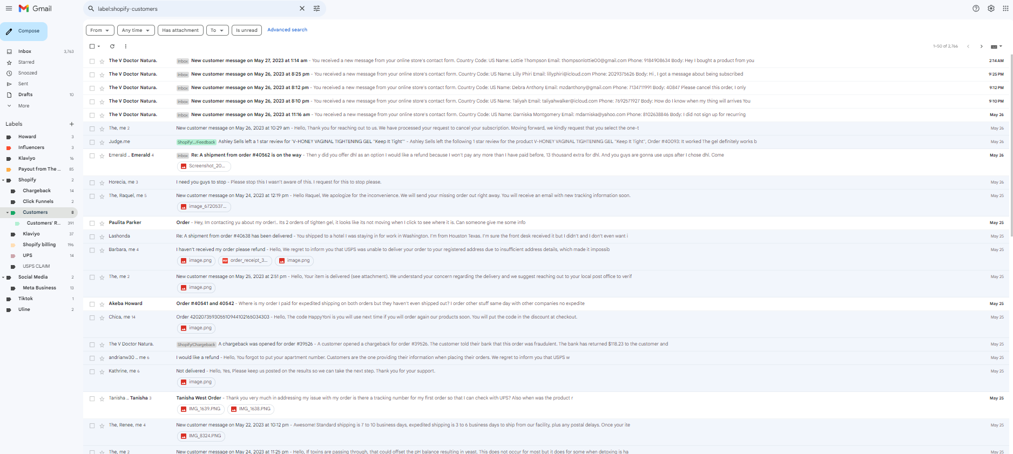1013x454 pixels.
Task: Open the Snoozed folder
Action: click(28, 73)
